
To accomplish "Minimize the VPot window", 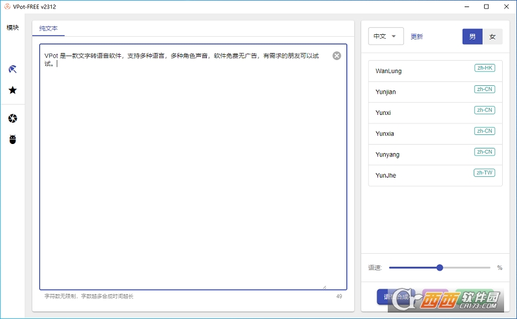I will tap(467, 6).
